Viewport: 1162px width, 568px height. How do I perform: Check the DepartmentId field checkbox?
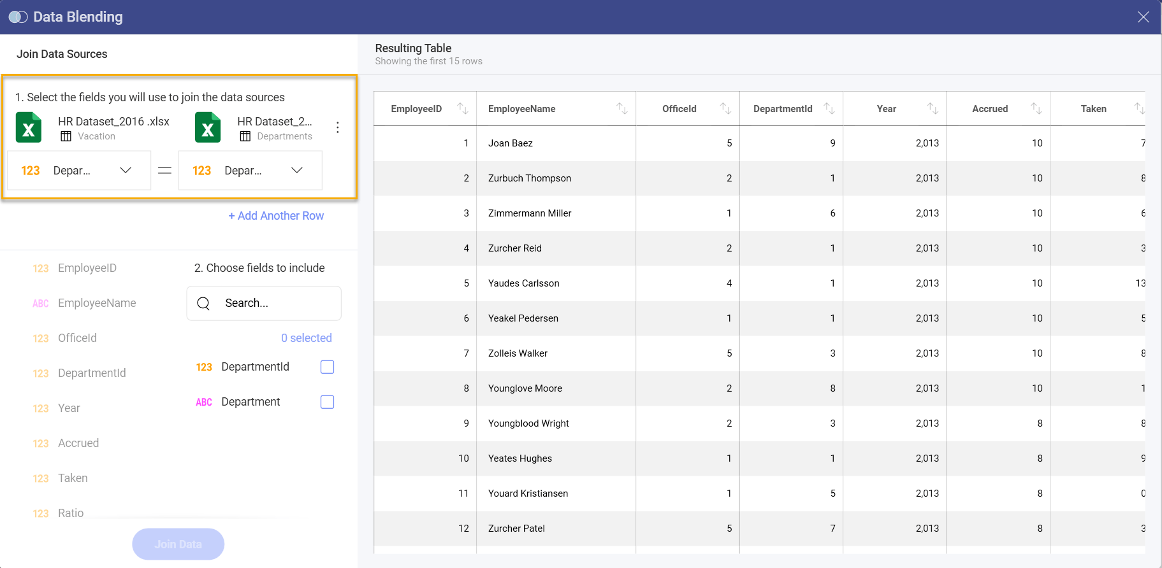point(327,367)
